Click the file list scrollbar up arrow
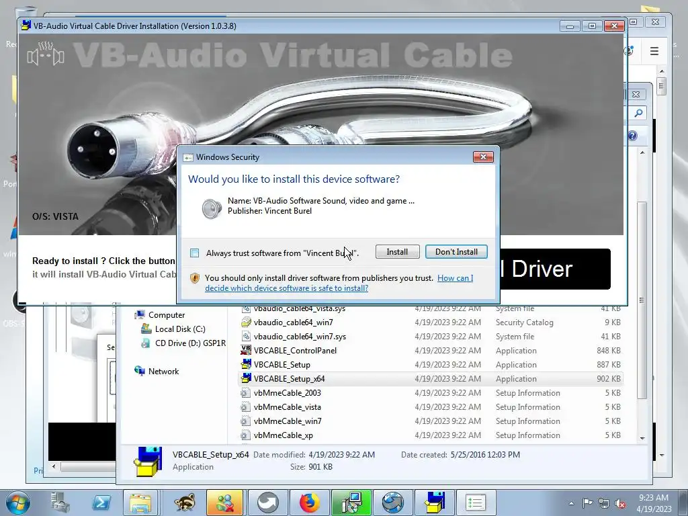The height and width of the screenshot is (516, 688). point(642,153)
